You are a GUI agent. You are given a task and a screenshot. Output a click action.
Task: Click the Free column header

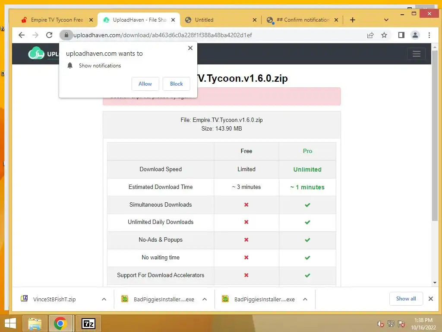246,151
